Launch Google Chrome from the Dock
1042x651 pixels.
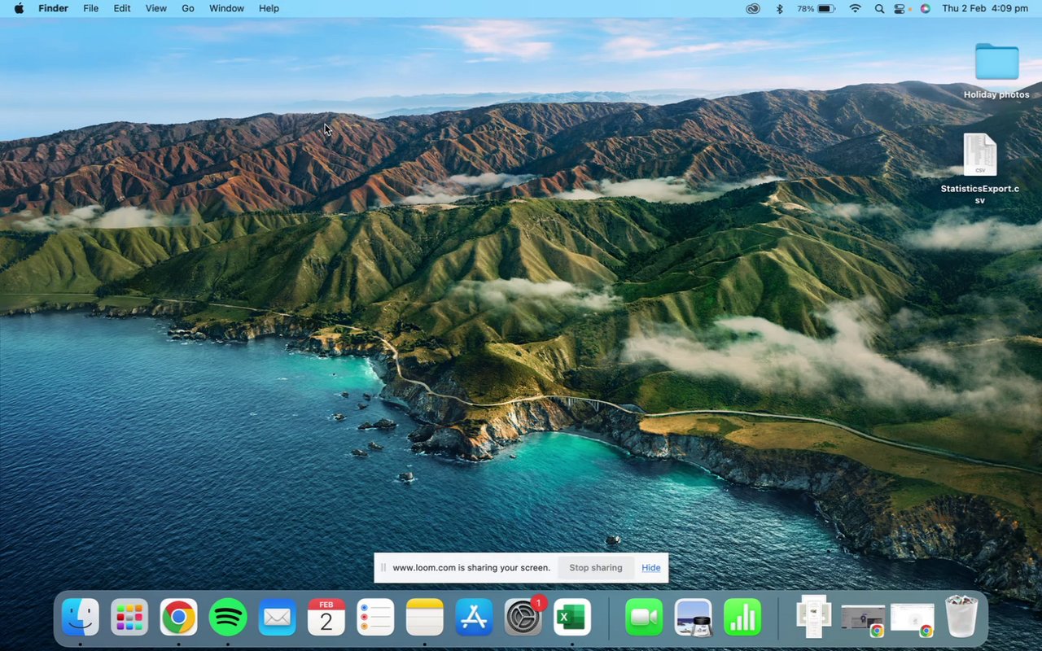[x=178, y=618]
